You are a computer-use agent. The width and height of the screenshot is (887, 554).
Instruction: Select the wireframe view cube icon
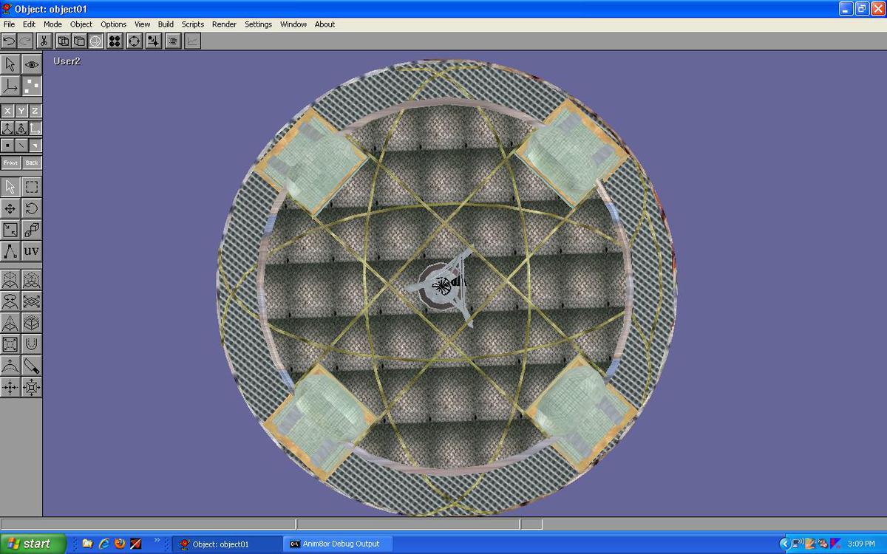[x=64, y=41]
